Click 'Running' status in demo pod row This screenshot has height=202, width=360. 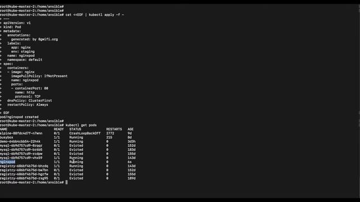pos(76,141)
